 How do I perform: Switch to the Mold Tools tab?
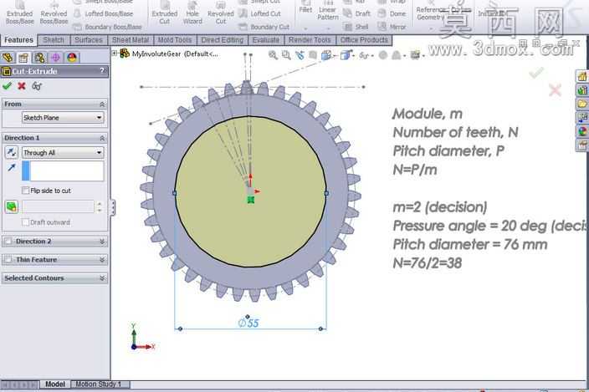click(x=175, y=40)
